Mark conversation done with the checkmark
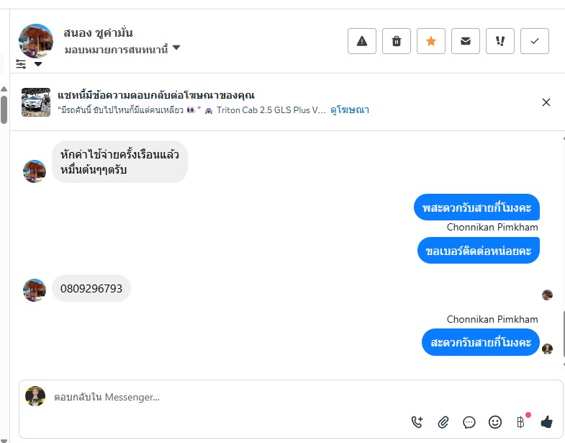 (x=535, y=41)
